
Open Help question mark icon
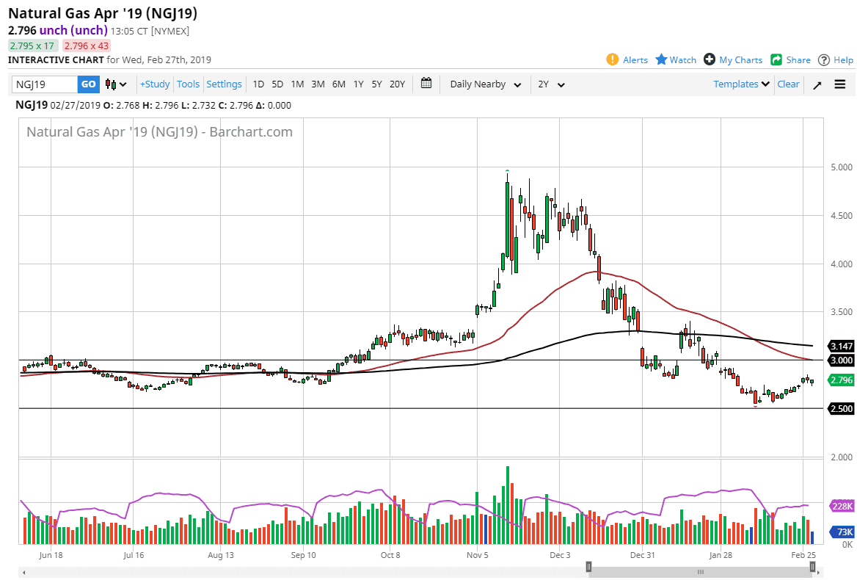click(824, 59)
